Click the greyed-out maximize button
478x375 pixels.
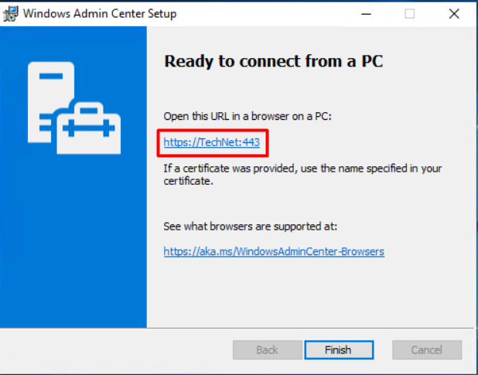click(x=409, y=14)
